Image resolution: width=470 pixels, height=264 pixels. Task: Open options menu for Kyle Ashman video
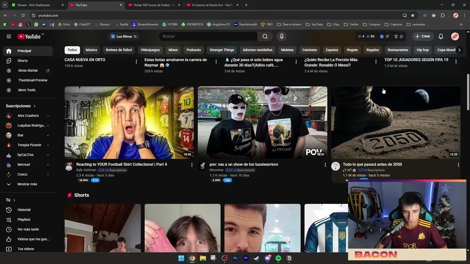click(x=192, y=165)
